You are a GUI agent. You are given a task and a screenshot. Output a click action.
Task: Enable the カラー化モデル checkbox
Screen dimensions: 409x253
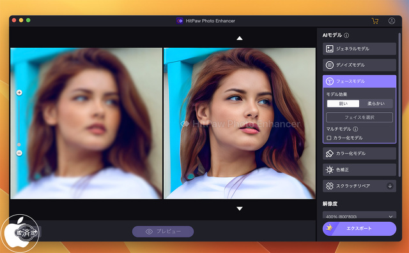click(329, 138)
